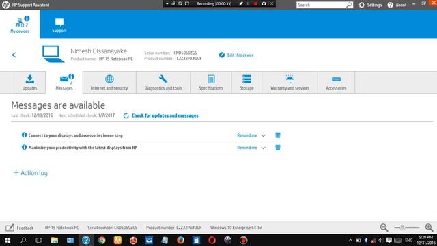
Task: Click Check for updates and messages
Action: [161, 115]
